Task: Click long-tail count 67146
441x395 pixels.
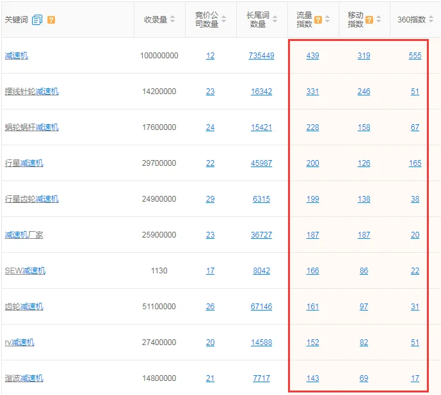Action: tap(261, 307)
